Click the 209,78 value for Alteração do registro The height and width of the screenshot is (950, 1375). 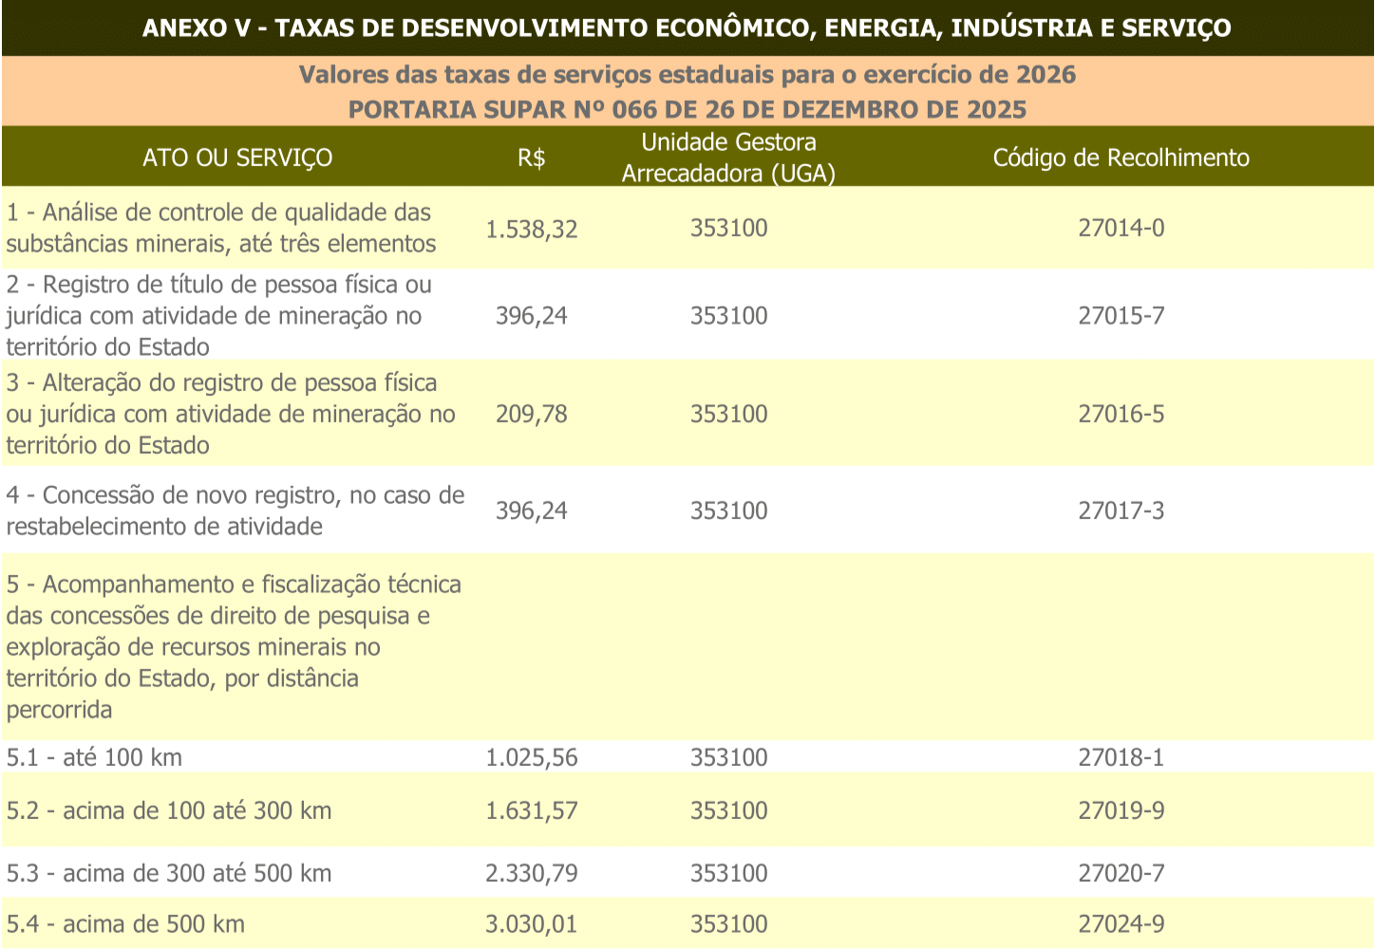pos(532,414)
